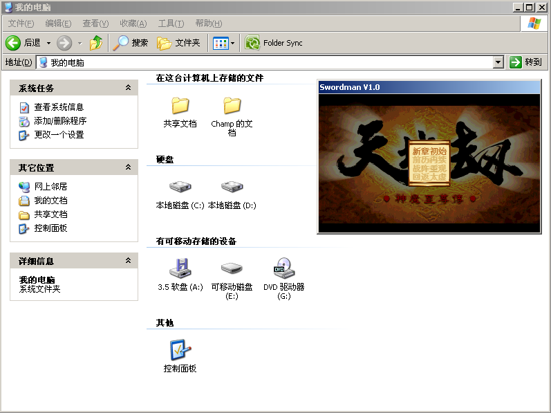Select 本地磁盘 (C:) drive icon
Image resolution: width=551 pixels, height=413 pixels.
(x=180, y=186)
